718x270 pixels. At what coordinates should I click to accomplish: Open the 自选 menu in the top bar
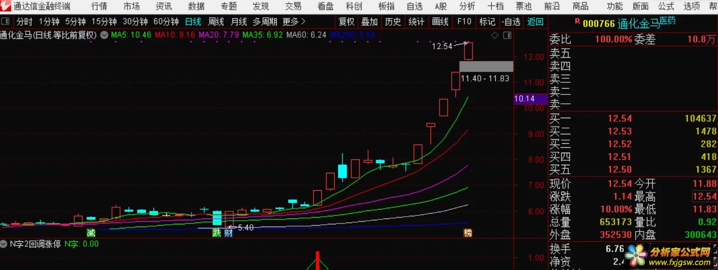tap(415, 6)
